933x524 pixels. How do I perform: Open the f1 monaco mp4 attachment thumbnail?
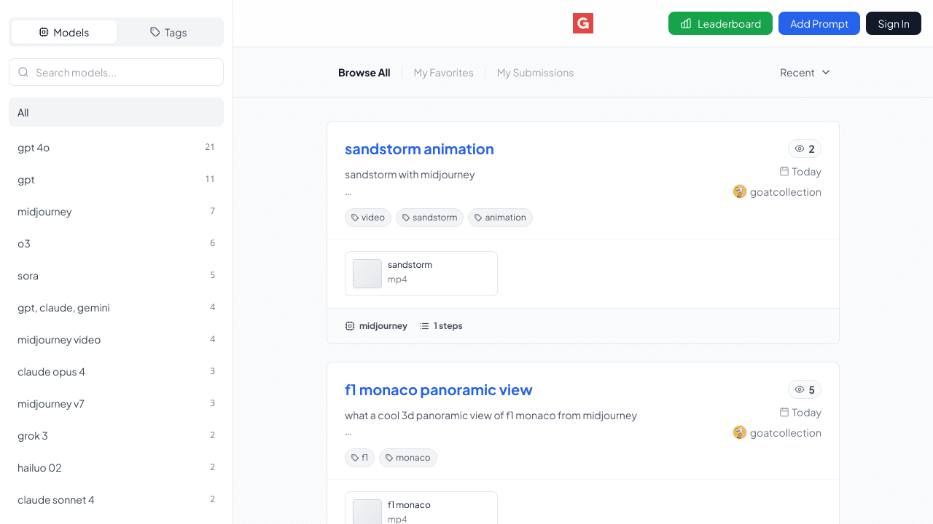[x=367, y=512]
